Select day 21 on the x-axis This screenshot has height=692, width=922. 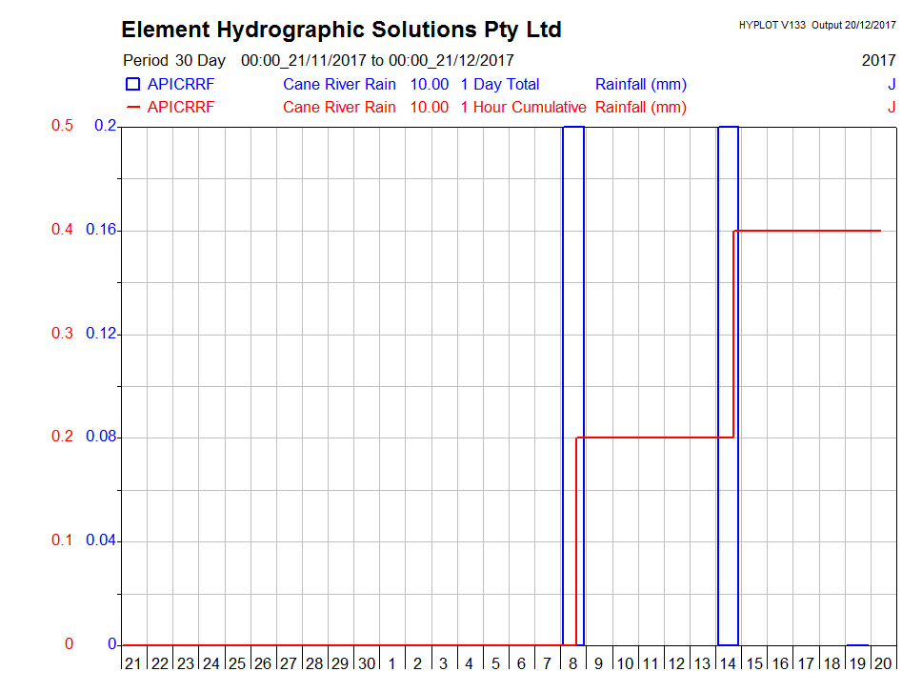(133, 663)
